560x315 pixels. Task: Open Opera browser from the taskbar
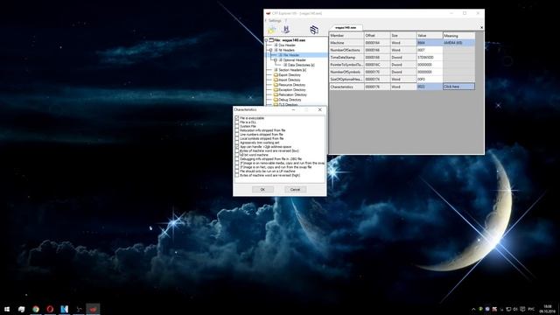pyautogui.click(x=50, y=309)
